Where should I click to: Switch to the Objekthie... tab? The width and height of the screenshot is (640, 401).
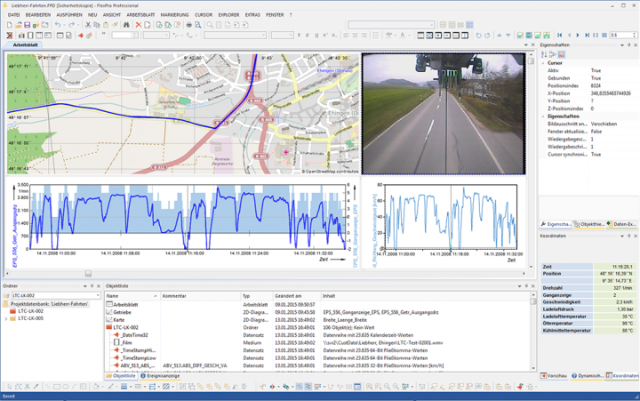(x=589, y=224)
